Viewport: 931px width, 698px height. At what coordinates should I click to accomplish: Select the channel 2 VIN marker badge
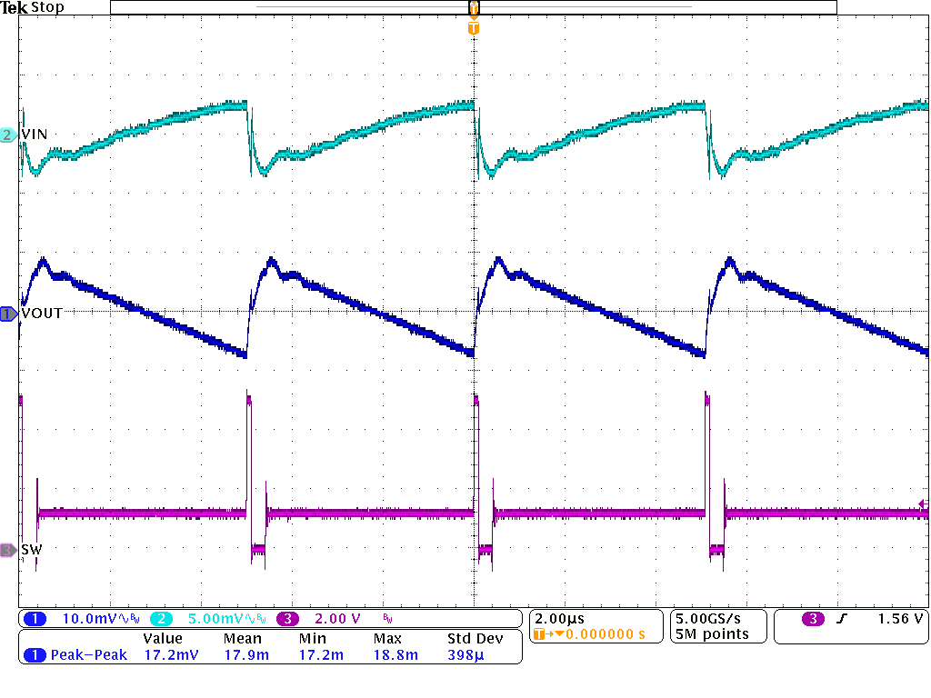(x=5, y=134)
